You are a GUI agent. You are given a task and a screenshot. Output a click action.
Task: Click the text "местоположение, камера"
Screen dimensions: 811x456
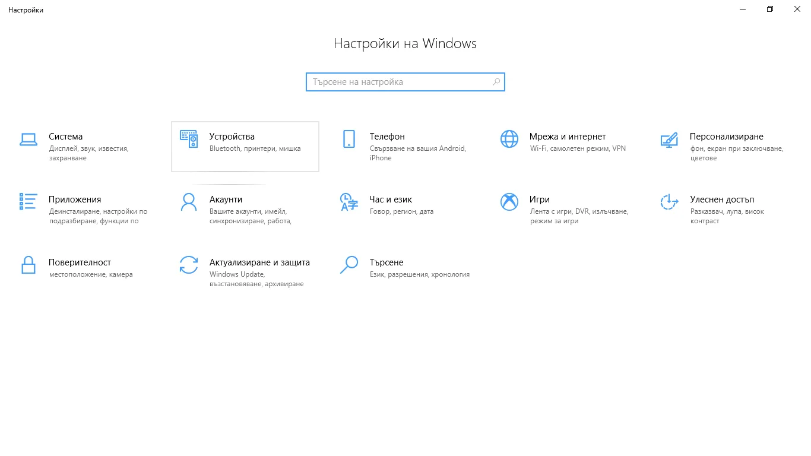coord(91,274)
